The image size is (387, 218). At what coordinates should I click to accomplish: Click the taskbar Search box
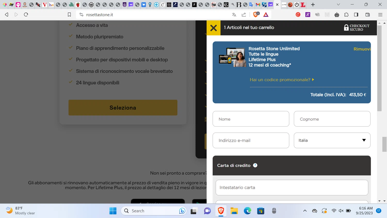(154, 211)
